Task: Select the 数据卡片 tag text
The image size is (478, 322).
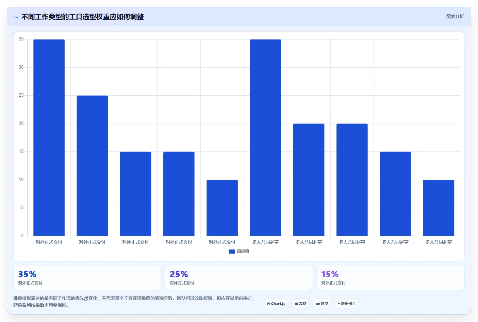Action: tap(348, 304)
